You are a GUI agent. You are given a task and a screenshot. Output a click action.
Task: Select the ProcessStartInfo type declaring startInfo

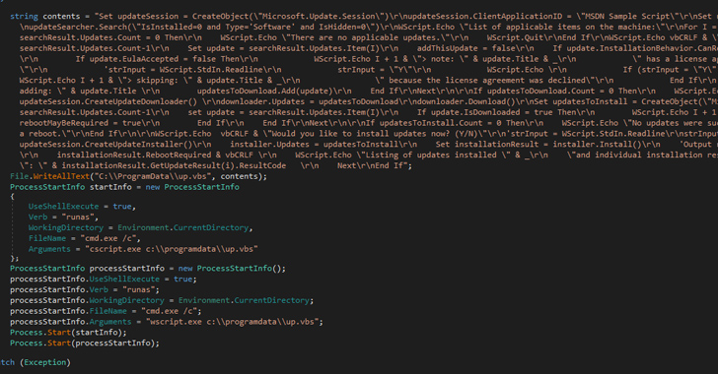[x=47, y=187]
